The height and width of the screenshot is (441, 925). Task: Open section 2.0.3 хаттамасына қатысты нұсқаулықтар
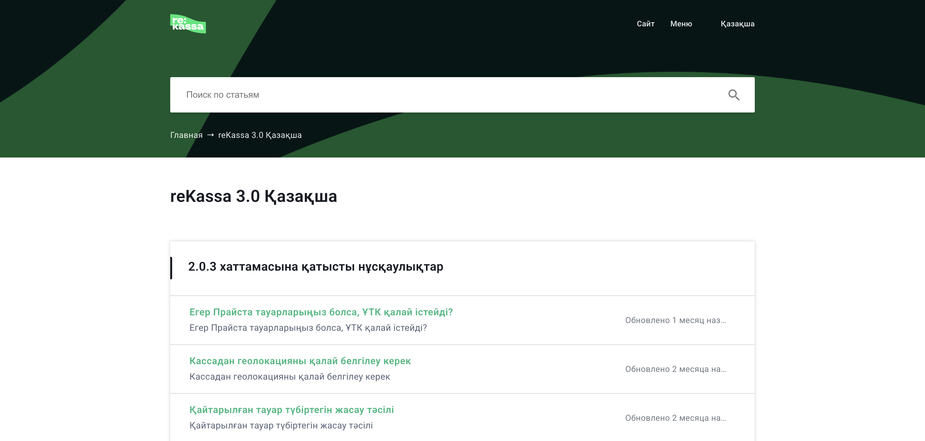click(315, 267)
